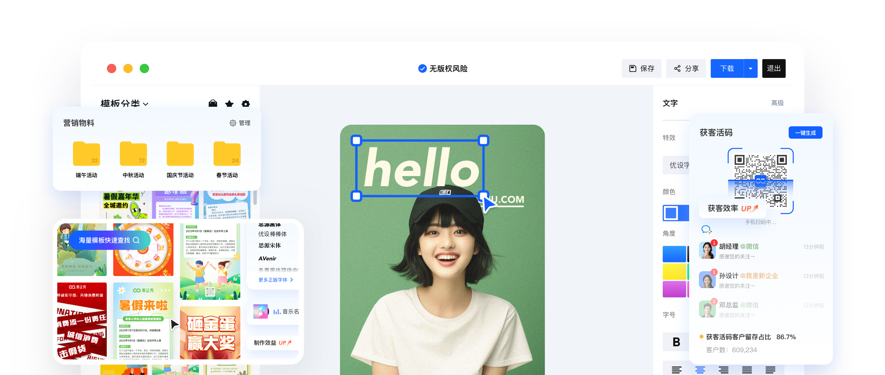Click the blue 下载 button
This screenshot has width=885, height=375.
click(727, 68)
